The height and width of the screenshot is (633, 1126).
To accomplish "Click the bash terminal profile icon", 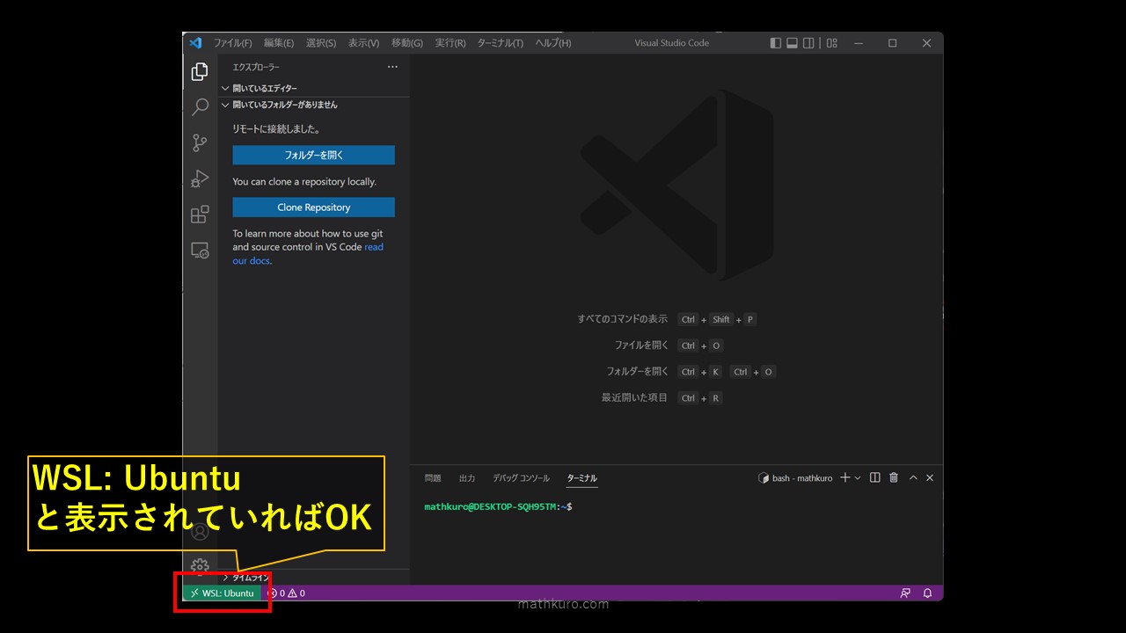I will tap(764, 478).
